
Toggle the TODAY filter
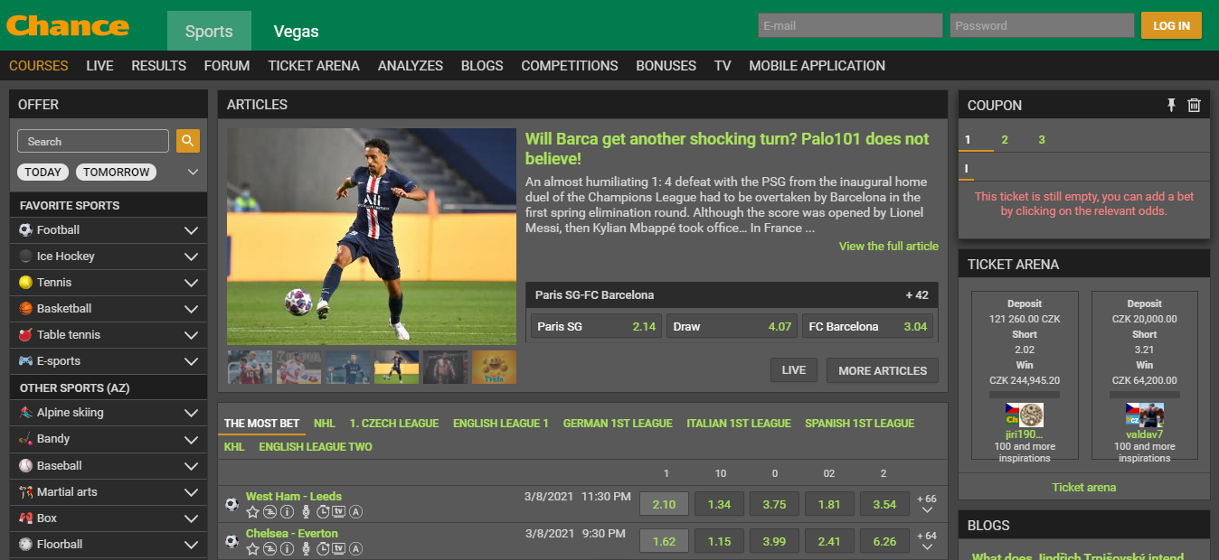[x=43, y=172]
